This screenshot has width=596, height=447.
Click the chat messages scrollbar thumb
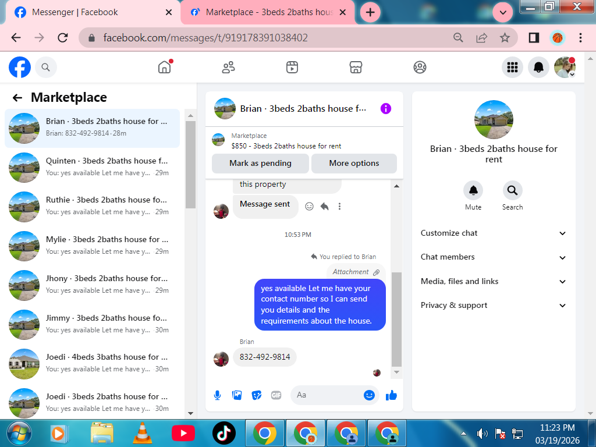point(396,320)
